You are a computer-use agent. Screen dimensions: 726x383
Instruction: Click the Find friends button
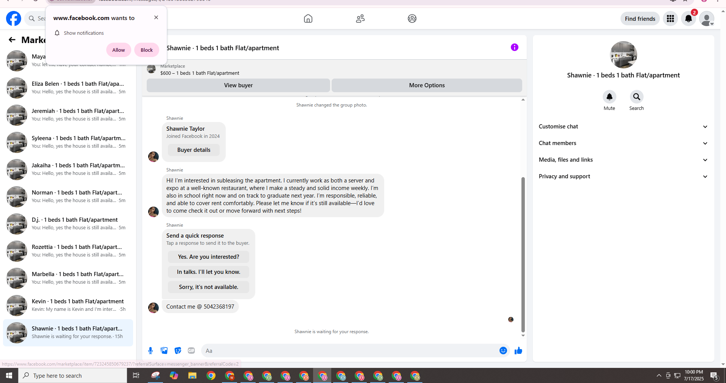(x=640, y=19)
